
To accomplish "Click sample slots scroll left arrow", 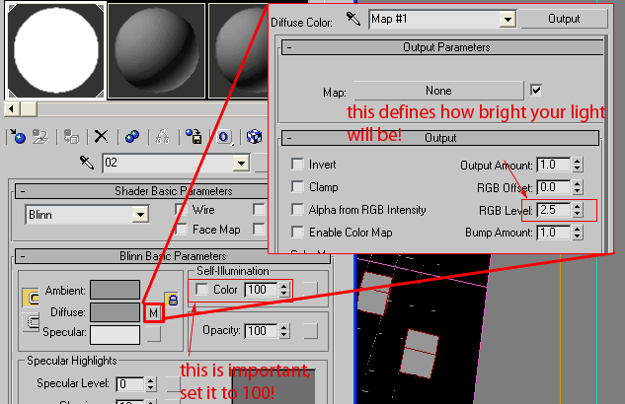I will coord(12,108).
